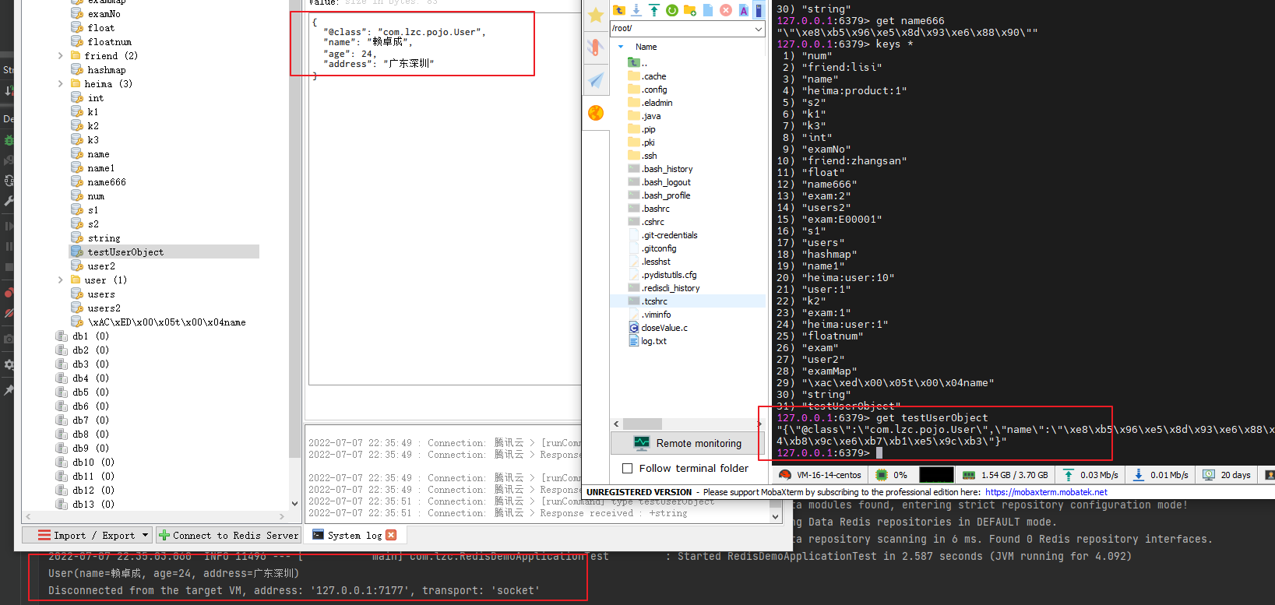Open the Sessions star sidebar tab
The image size is (1275, 605).
596,15
